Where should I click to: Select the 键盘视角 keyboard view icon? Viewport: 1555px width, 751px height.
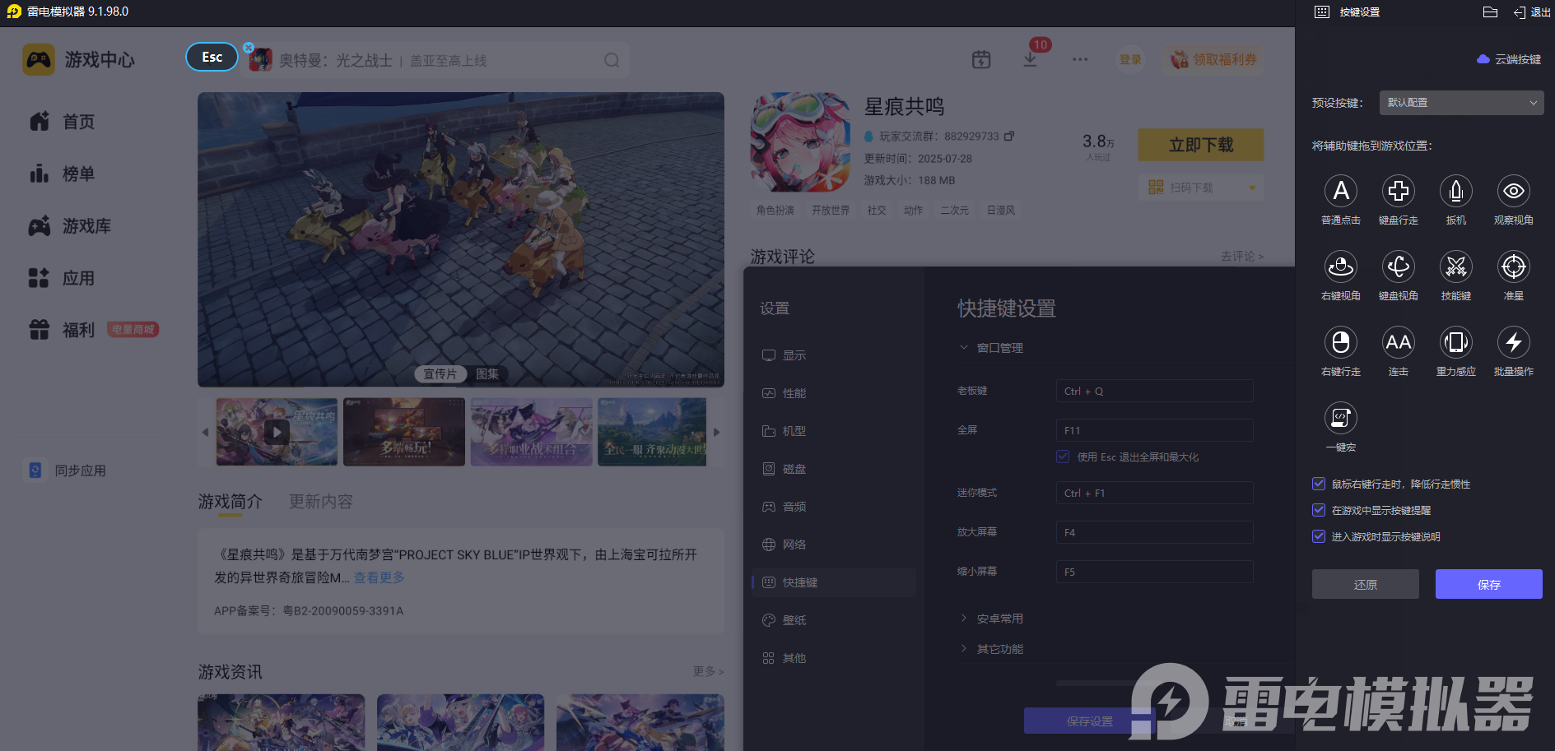(1399, 267)
